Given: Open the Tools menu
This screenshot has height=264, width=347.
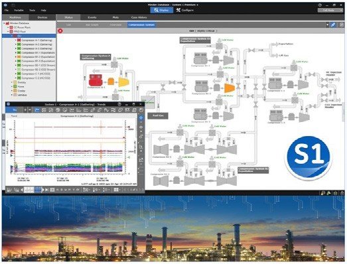Looking at the screenshot, I should (33, 10).
